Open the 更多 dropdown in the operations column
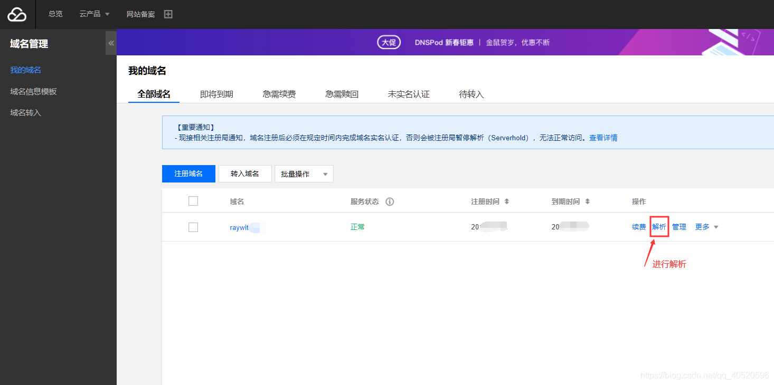 click(x=706, y=226)
